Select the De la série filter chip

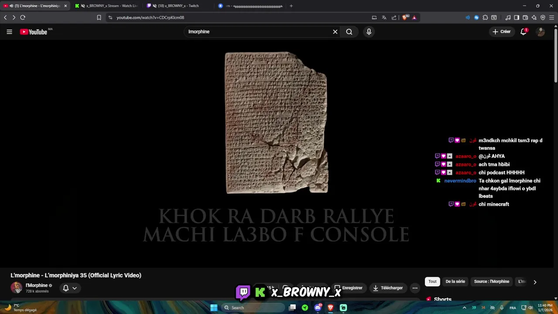tap(455, 281)
